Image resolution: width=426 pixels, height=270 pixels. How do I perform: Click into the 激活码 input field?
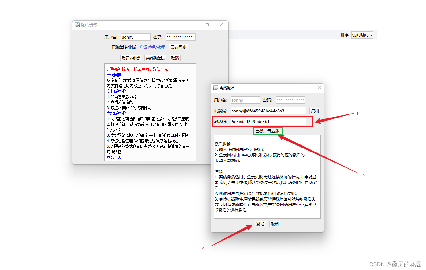(x=268, y=122)
